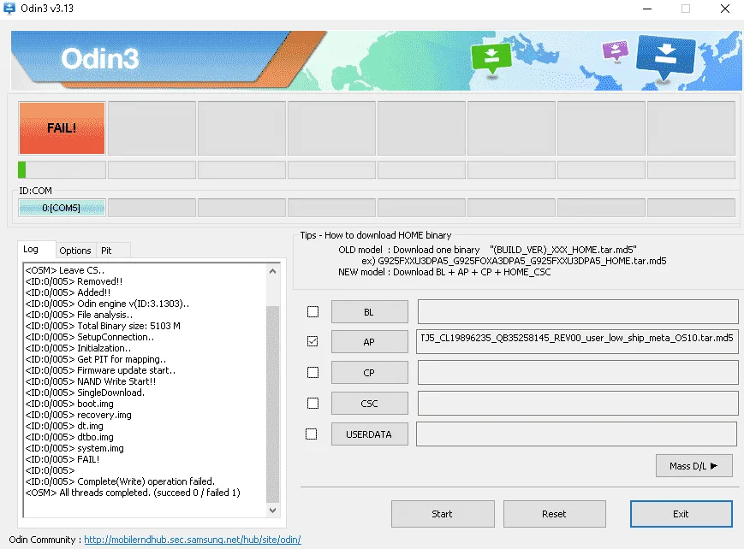Image resolution: width=744 pixels, height=549 pixels.
Task: Exit the Odin application
Action: (681, 514)
